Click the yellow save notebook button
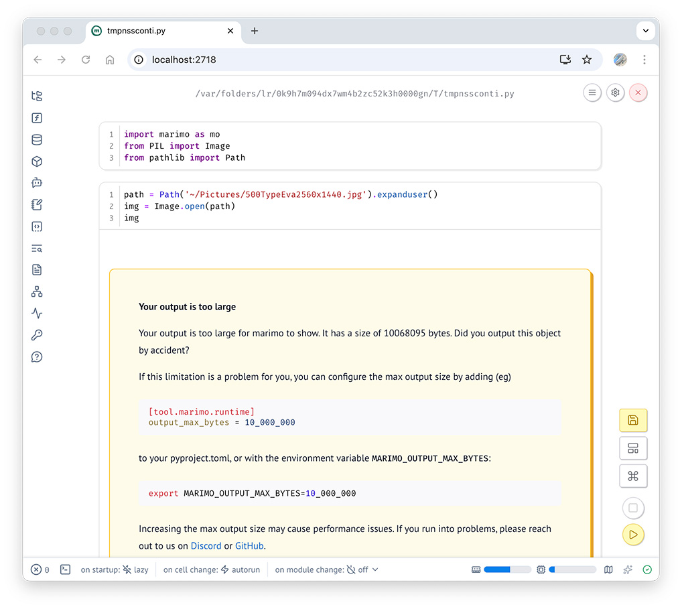Image resolution: width=682 pixels, height=609 pixels. [x=633, y=420]
